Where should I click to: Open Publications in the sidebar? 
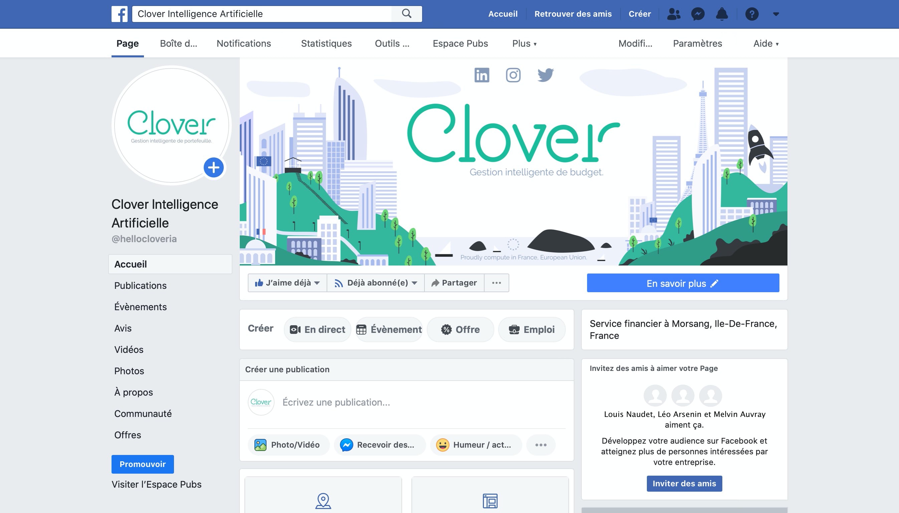(x=140, y=286)
